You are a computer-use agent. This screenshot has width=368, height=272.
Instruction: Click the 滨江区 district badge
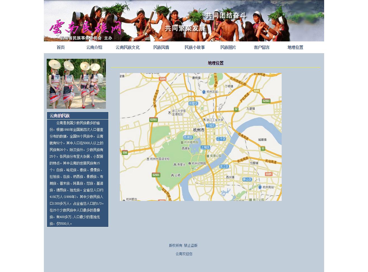pos(224,167)
